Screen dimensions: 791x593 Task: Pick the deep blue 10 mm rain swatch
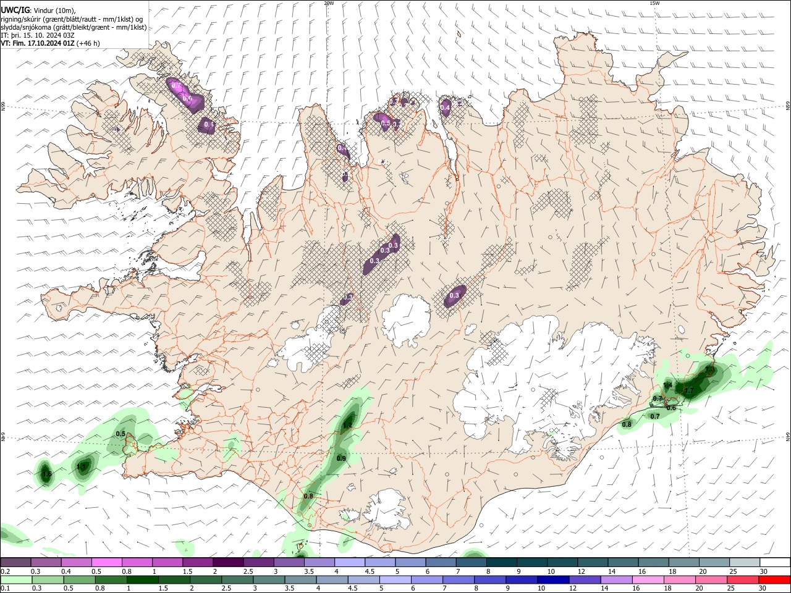point(552,579)
